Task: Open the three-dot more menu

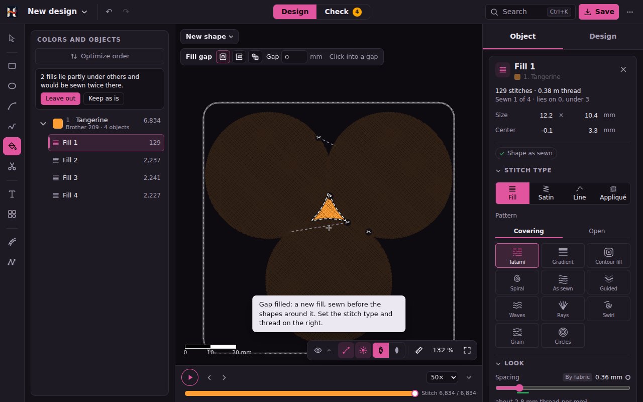Action: click(630, 12)
